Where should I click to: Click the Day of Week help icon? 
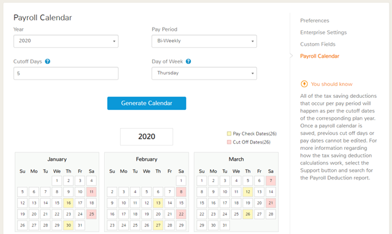(188, 61)
